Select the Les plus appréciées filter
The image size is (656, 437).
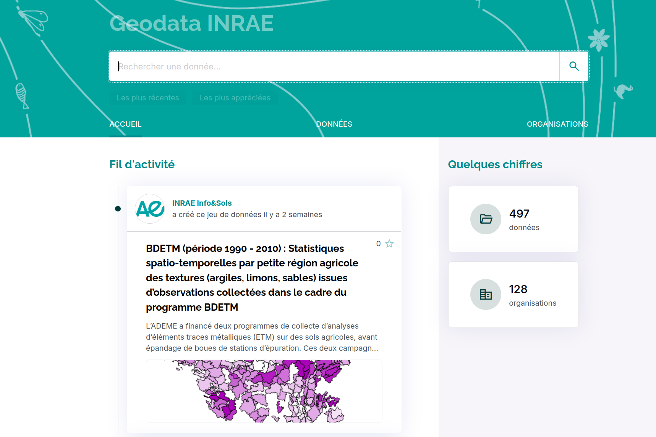(x=235, y=98)
